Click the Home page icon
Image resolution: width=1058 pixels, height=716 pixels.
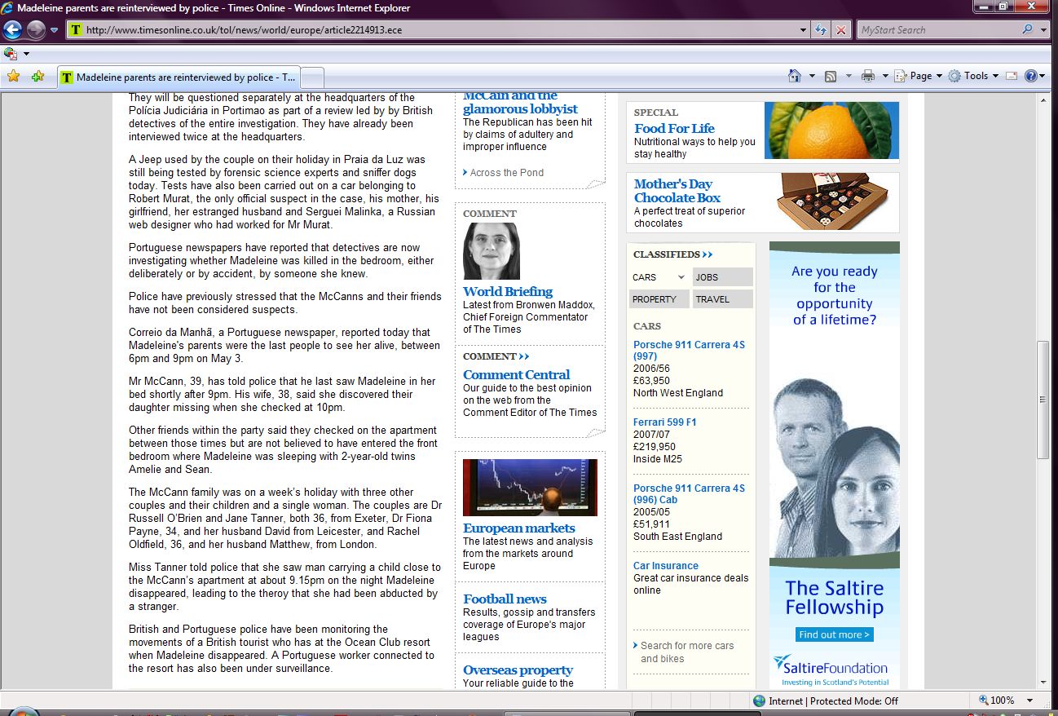[795, 76]
